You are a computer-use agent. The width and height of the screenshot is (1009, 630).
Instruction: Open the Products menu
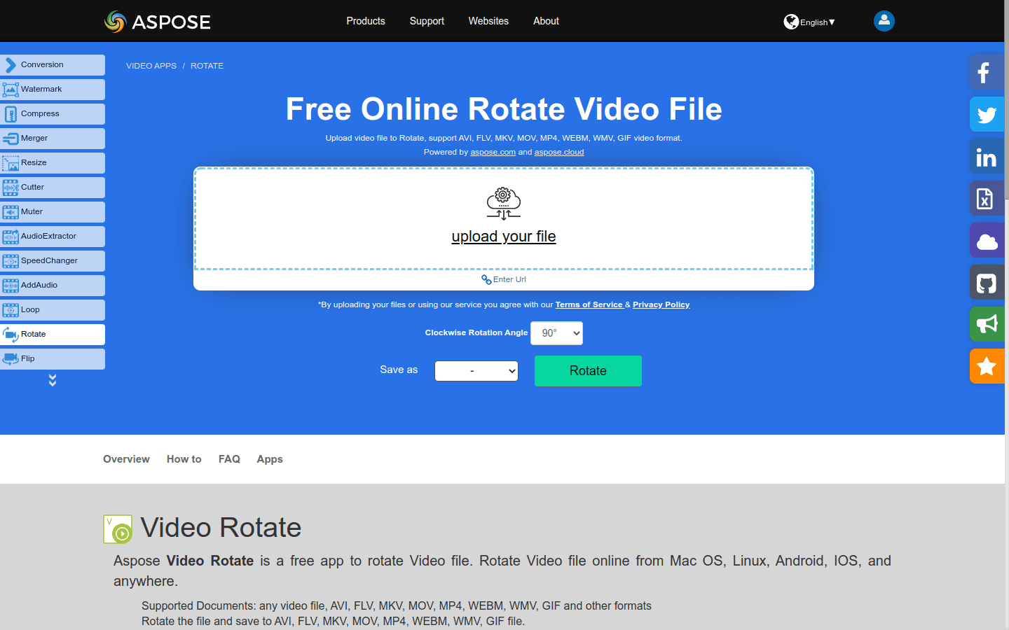365,21
